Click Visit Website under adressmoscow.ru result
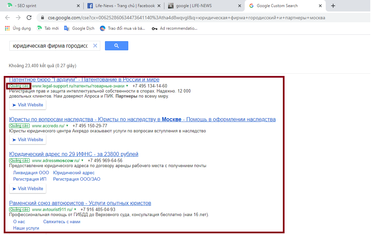The image size is (375, 235). pyautogui.click(x=28, y=189)
